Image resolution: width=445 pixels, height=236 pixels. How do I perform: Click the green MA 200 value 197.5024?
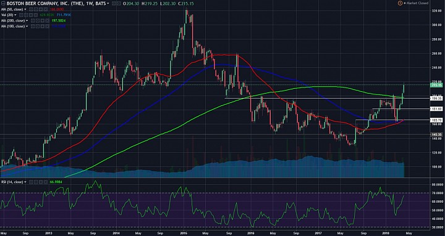tap(59, 21)
